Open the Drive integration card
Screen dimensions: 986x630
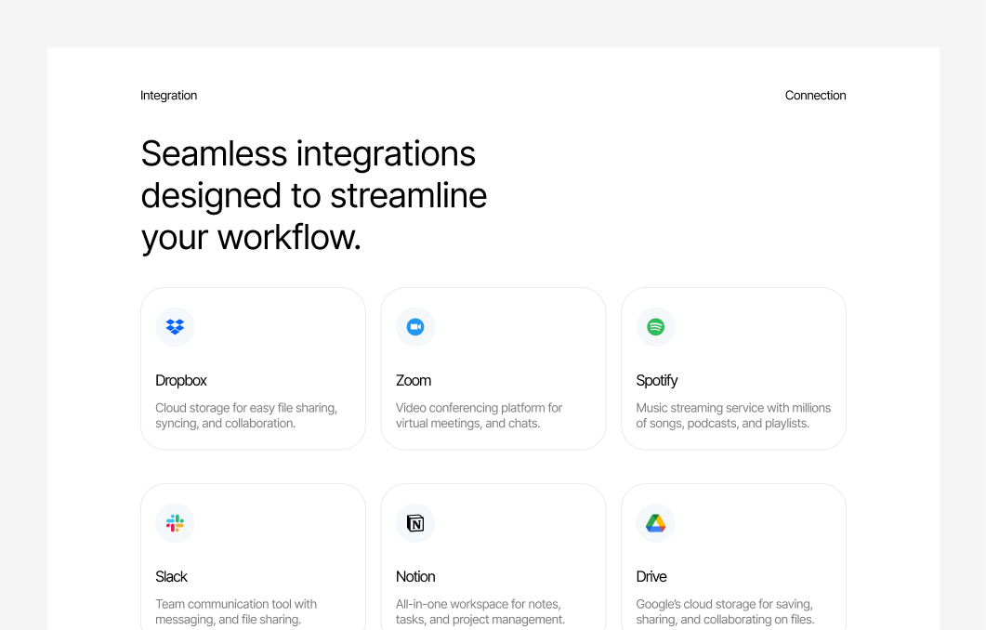[x=733, y=558]
